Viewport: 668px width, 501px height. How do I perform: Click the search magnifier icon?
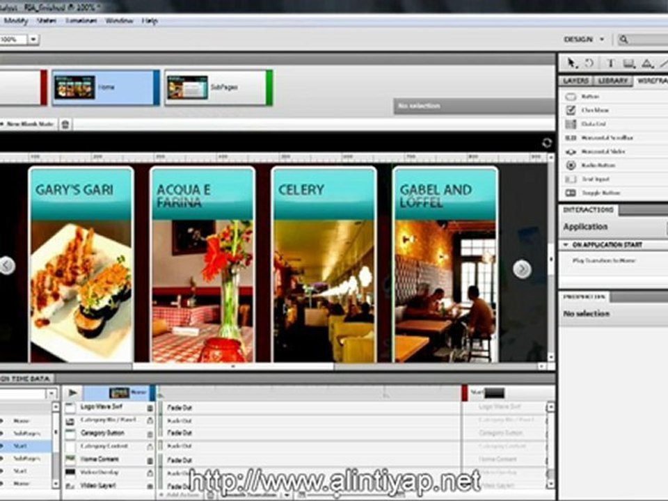[623, 40]
